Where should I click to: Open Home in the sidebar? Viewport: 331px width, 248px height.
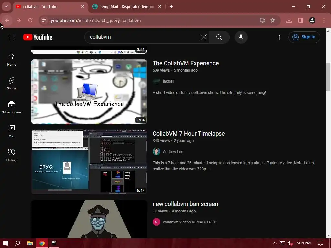coord(12,60)
